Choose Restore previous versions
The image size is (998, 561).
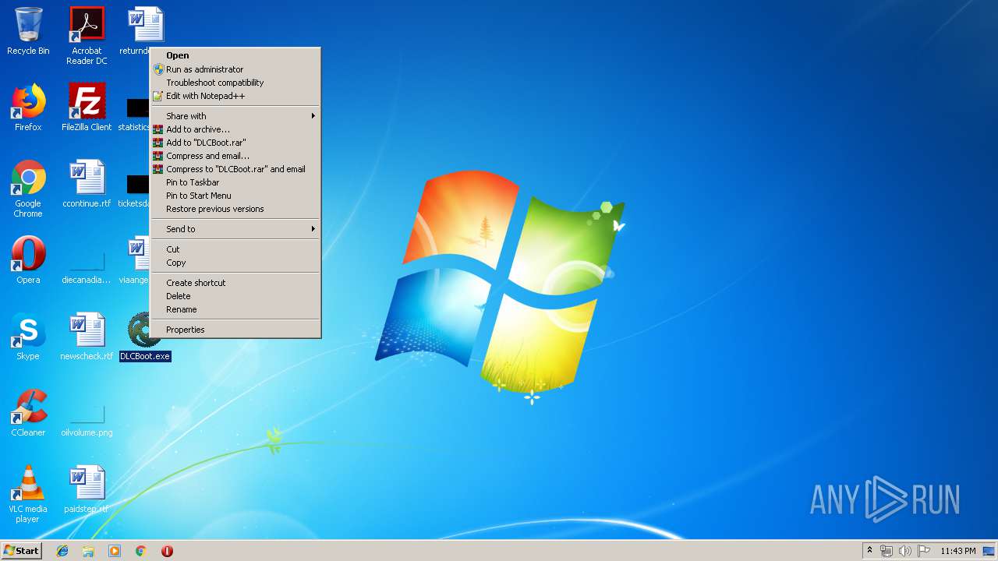coord(235,209)
